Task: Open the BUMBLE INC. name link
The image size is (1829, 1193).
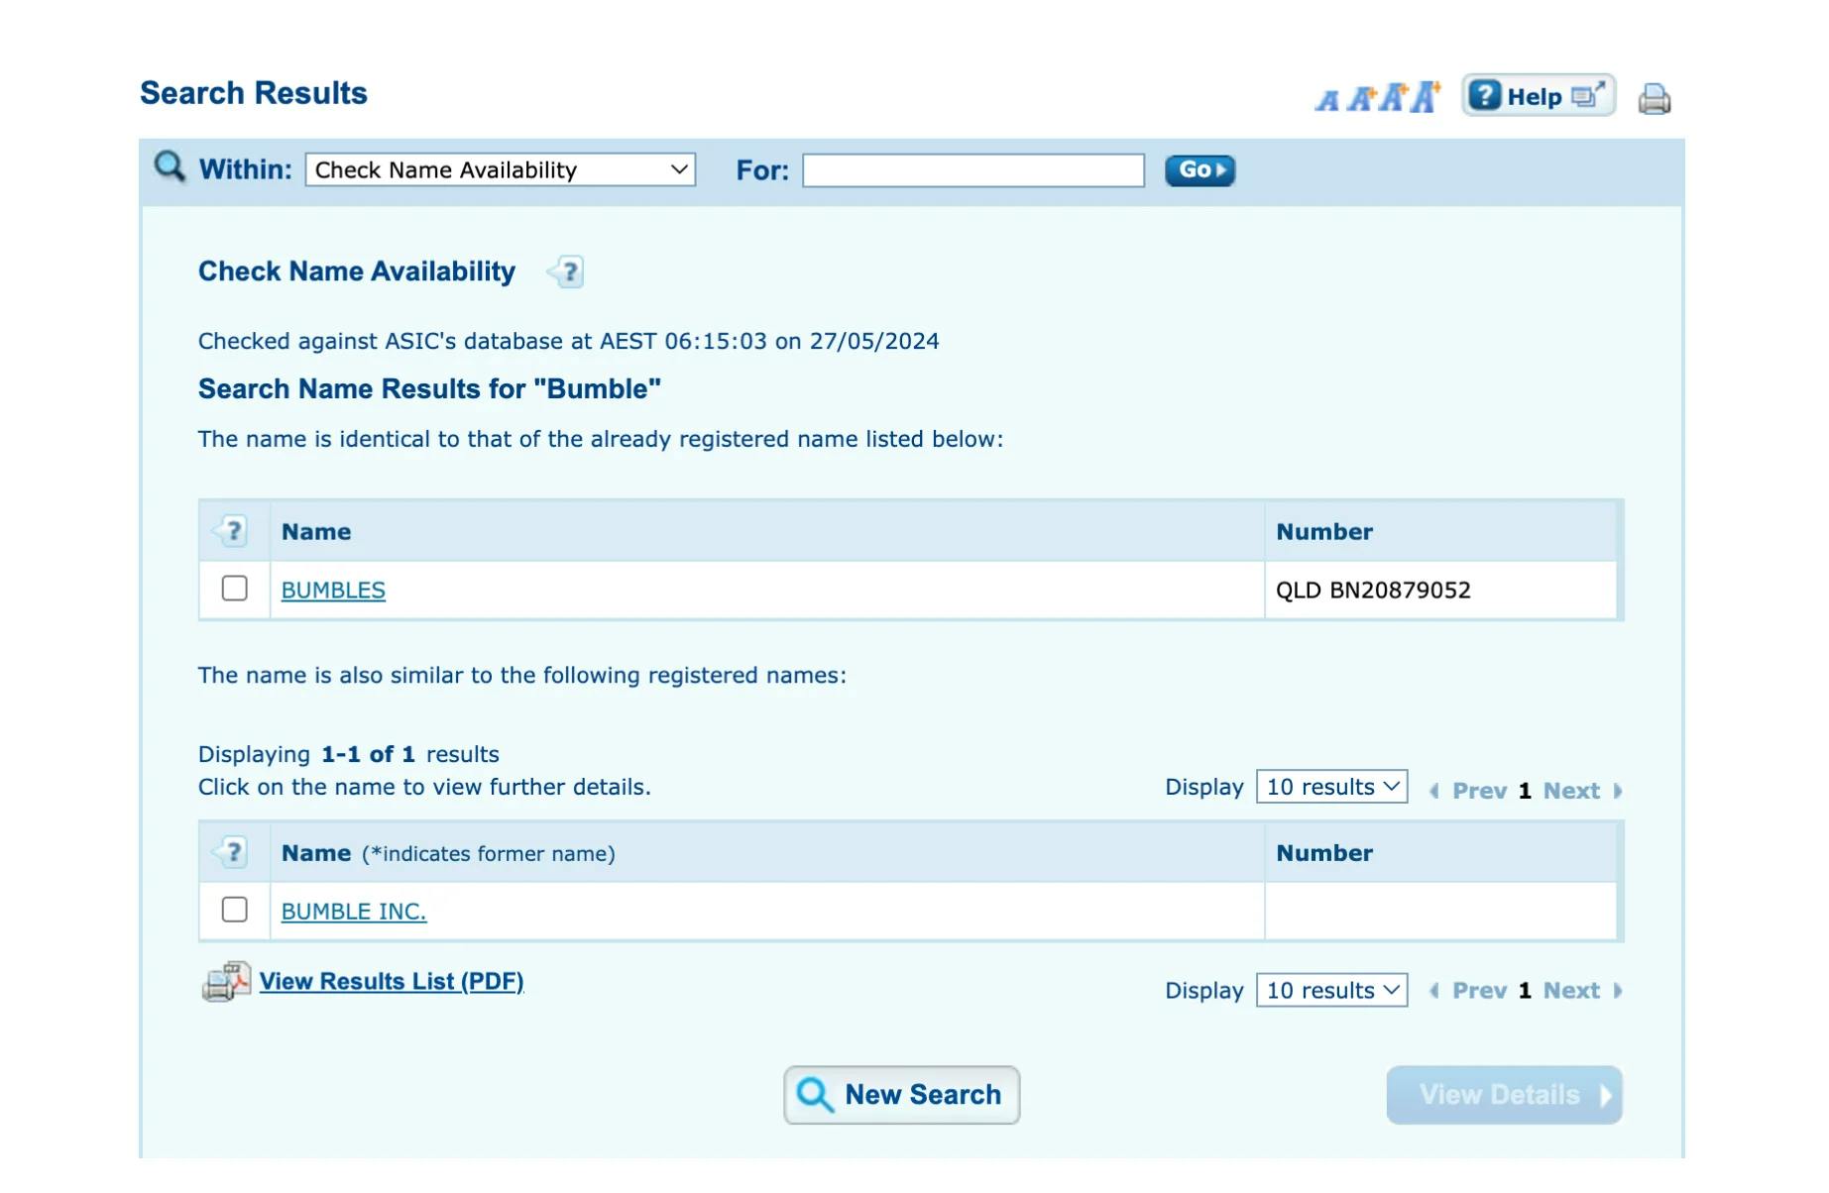Action: 354,912
